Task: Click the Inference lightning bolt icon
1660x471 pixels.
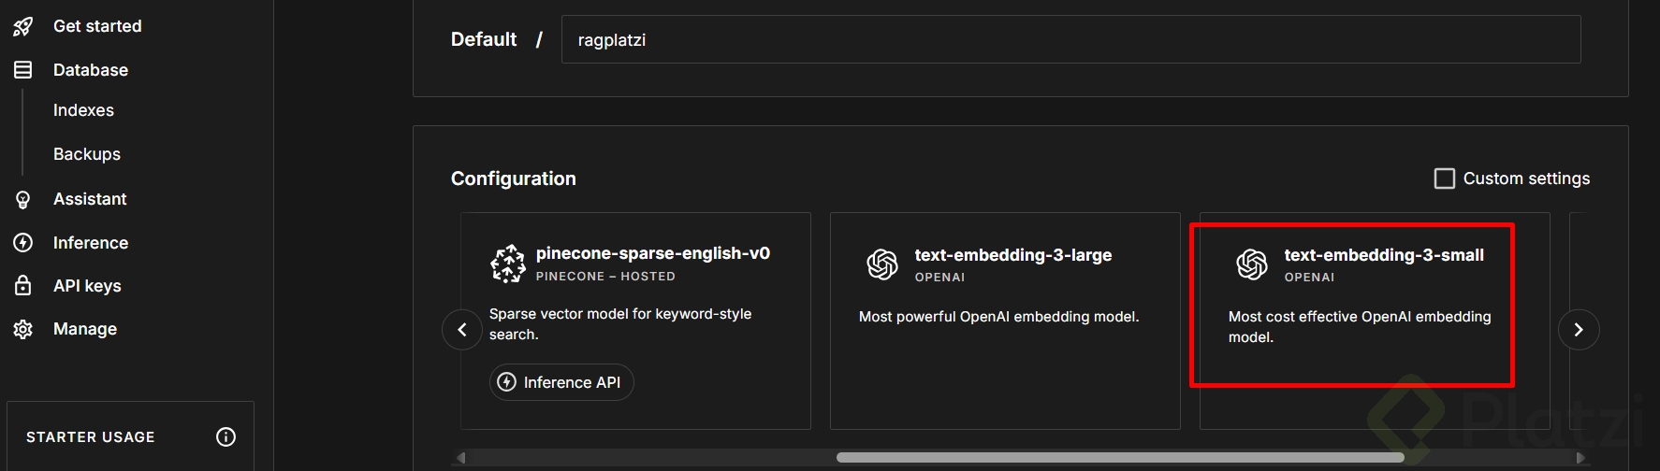Action: point(23,243)
